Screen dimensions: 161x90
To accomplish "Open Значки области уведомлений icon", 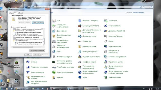I will coord(54,41).
